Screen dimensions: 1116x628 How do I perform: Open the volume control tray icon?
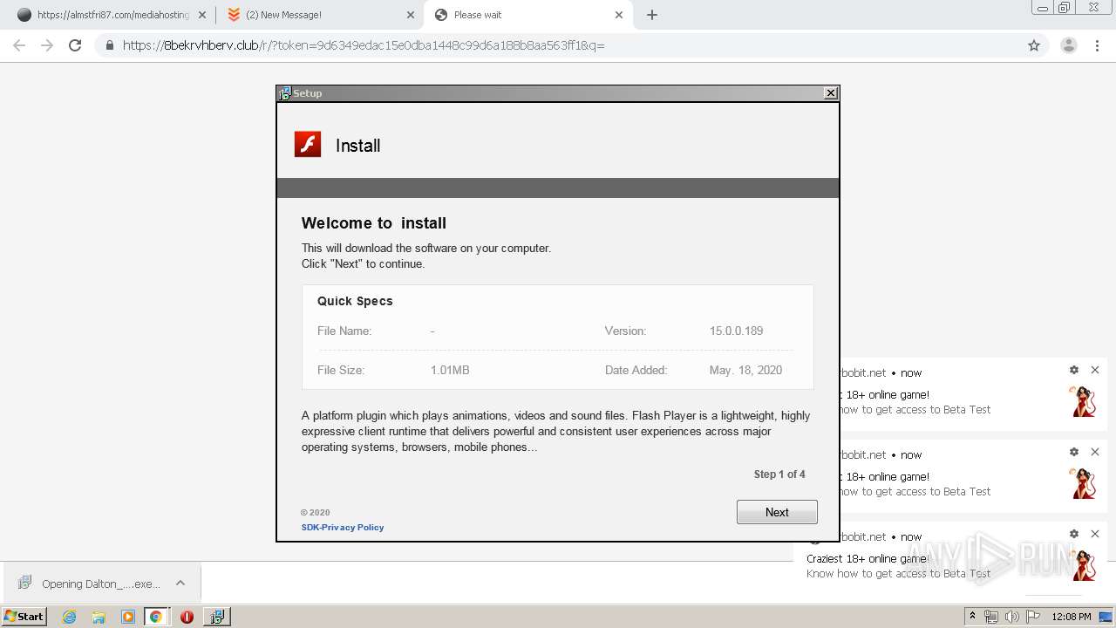(1012, 617)
